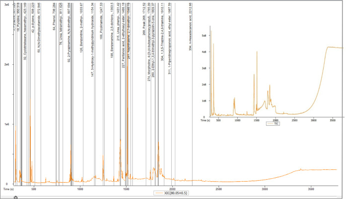
Task: Click the lock icon below the time axis
Action: point(15,198)
